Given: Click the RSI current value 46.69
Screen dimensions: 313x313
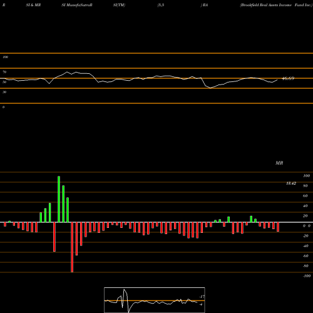Looking at the screenshot, I should [288, 78].
